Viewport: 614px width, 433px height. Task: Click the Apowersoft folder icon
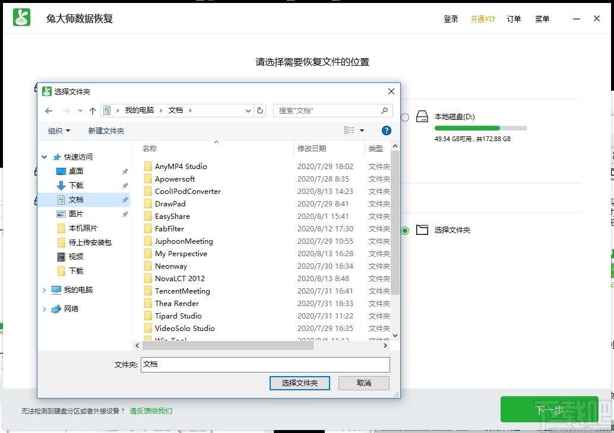tap(148, 179)
